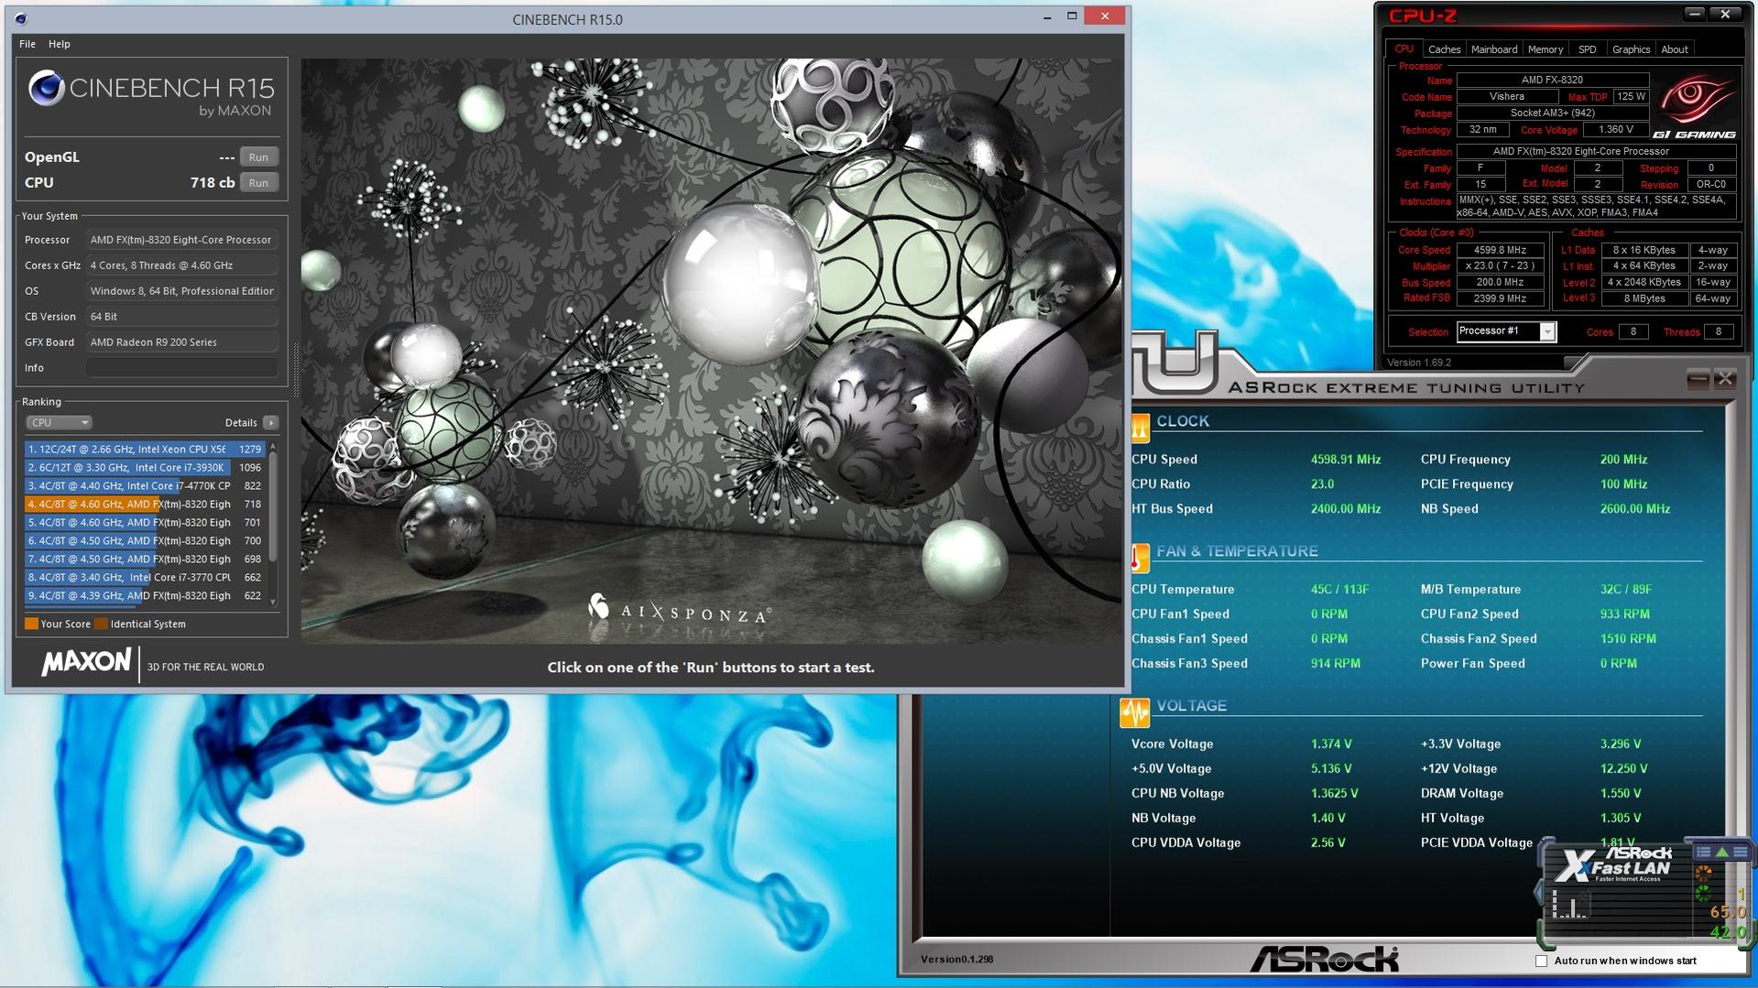Click the Cinebench title bar app icon
Screen dimensions: 1758x988
tap(21, 18)
